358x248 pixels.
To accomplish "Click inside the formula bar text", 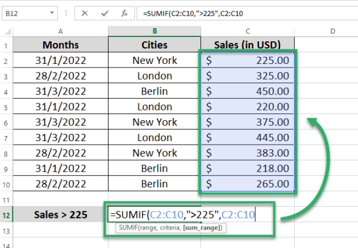I will tap(247, 14).
